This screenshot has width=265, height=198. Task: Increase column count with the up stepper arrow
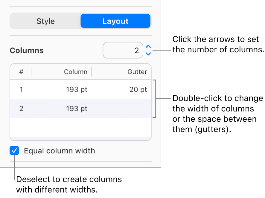(x=148, y=47)
